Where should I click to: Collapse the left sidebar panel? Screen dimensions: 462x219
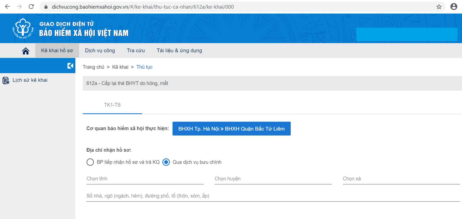point(70,66)
